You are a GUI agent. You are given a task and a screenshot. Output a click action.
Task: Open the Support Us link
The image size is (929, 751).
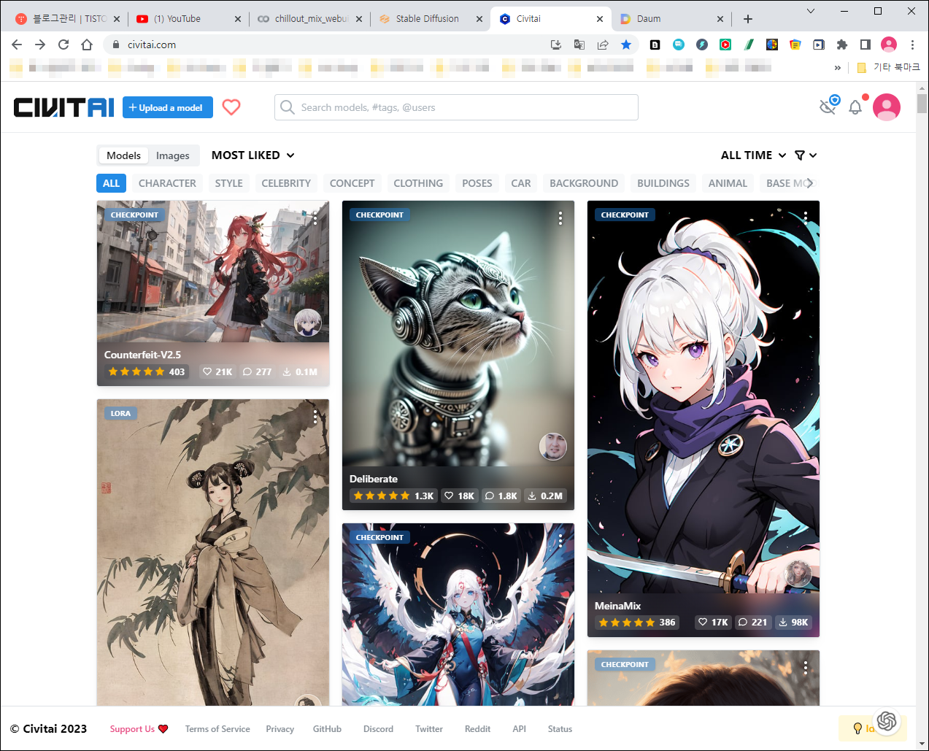point(139,728)
